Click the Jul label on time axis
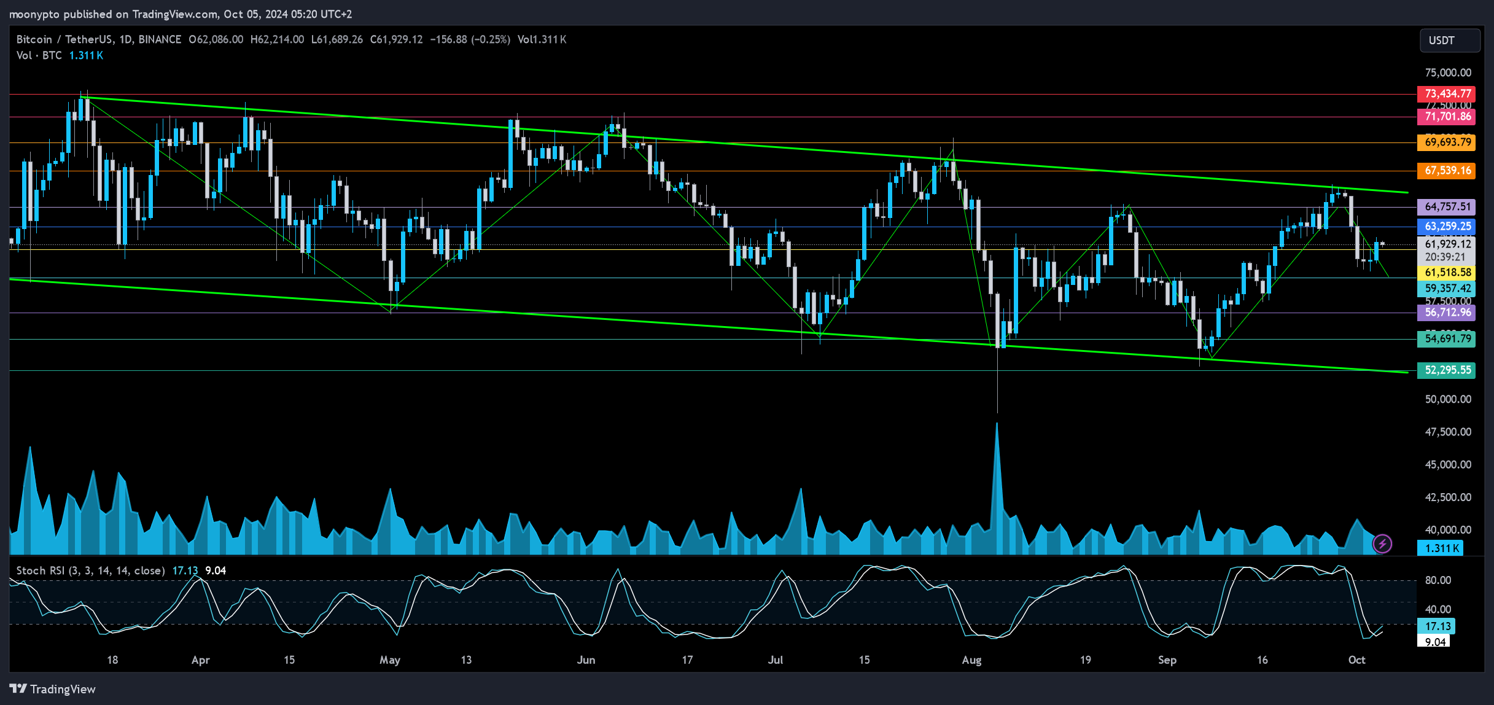The width and height of the screenshot is (1494, 705). [x=776, y=660]
